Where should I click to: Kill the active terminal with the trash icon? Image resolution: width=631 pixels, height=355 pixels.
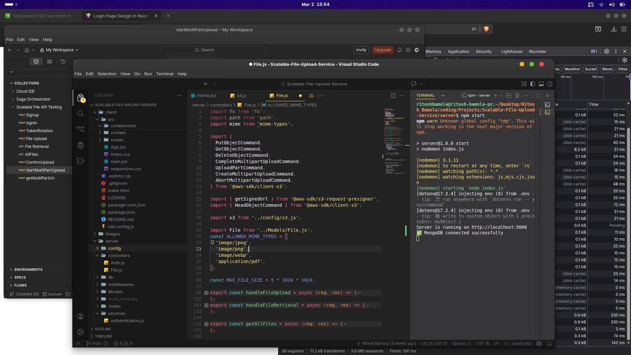pos(517,96)
